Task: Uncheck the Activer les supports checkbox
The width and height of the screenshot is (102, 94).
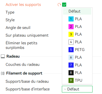Action: [64, 5]
